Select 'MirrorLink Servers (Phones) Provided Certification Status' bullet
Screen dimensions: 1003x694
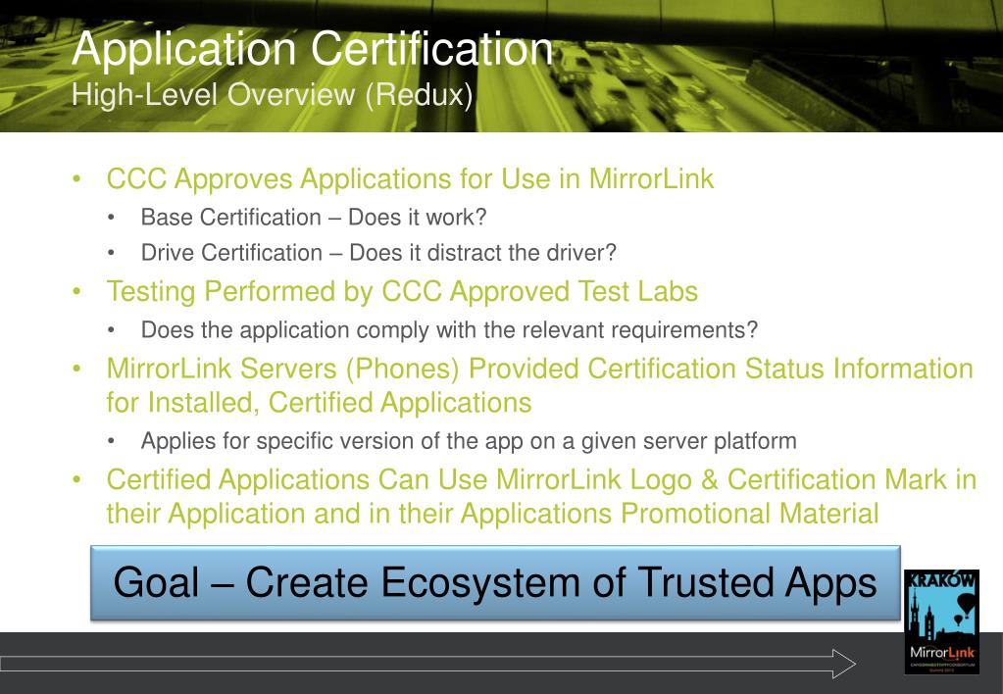(540, 385)
